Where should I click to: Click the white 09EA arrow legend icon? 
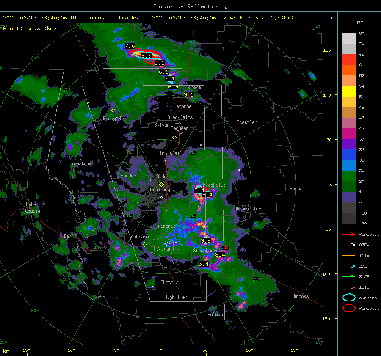[349, 245]
